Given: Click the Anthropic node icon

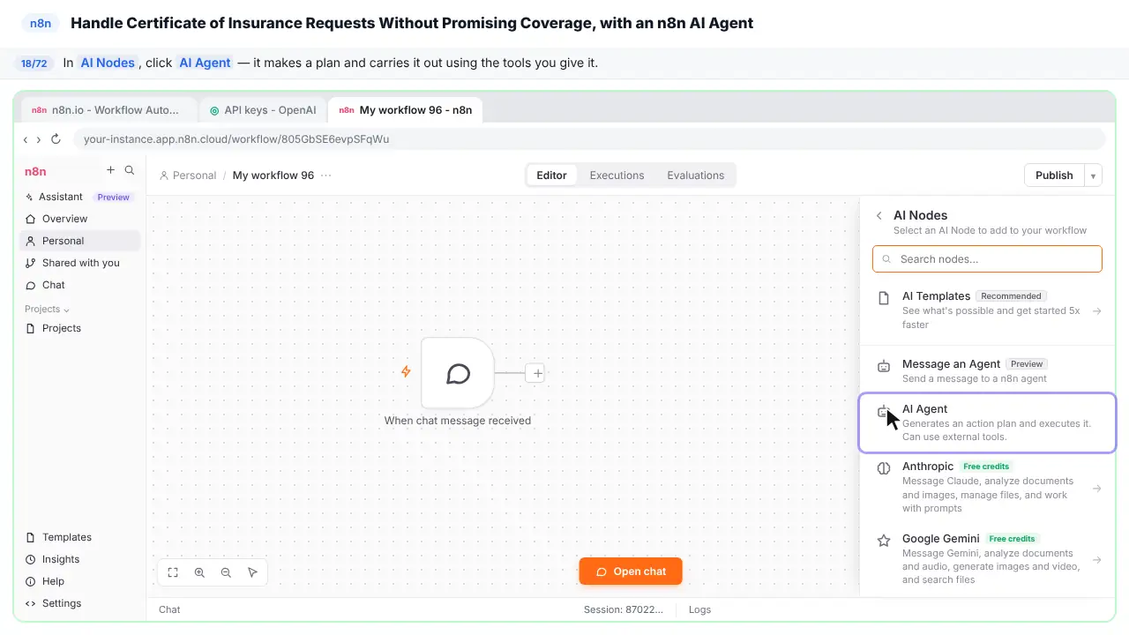Looking at the screenshot, I should pos(884,468).
